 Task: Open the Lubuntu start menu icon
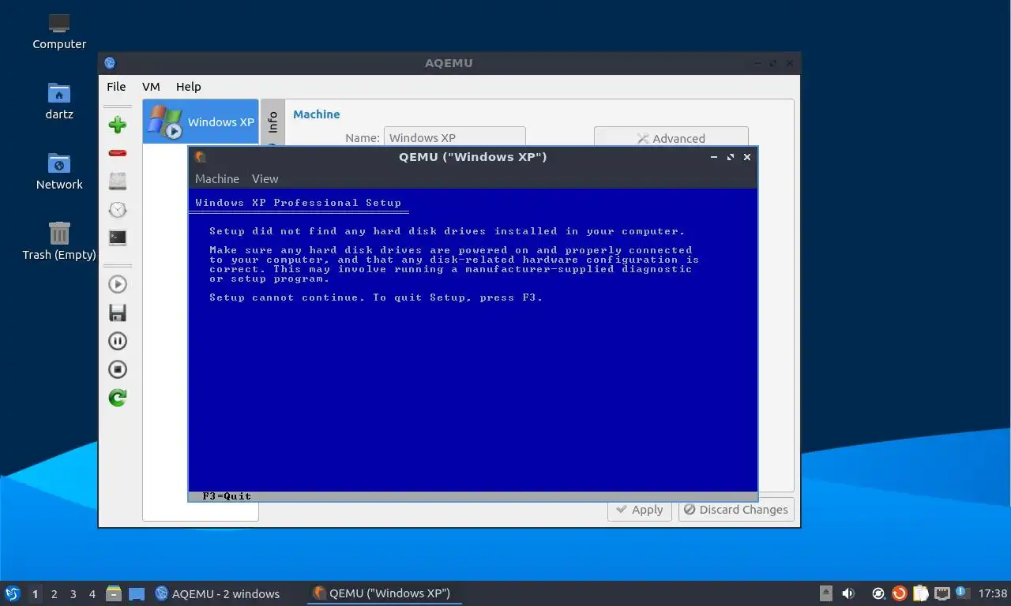12,593
